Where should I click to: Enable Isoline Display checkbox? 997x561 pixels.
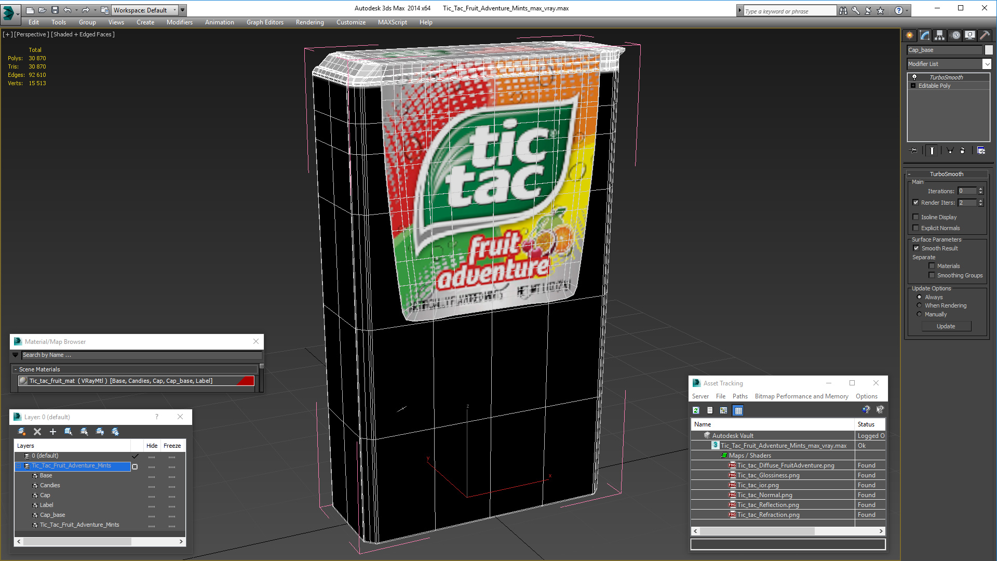coord(916,217)
